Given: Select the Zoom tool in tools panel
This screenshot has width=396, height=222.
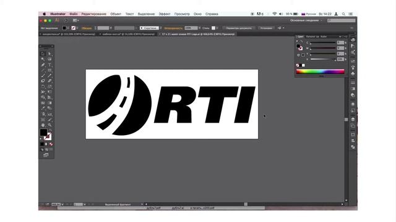Looking at the screenshot, I should pos(49,125).
